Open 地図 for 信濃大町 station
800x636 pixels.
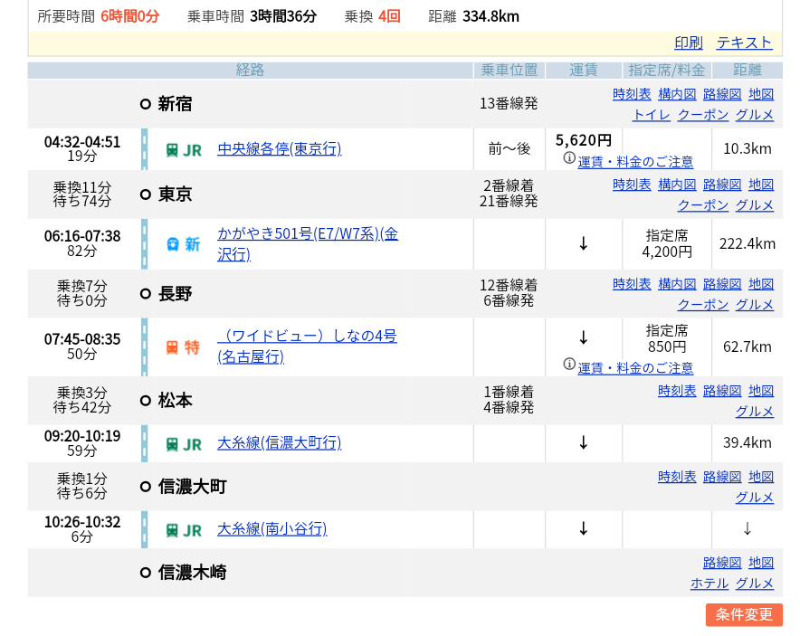pyautogui.click(x=761, y=477)
